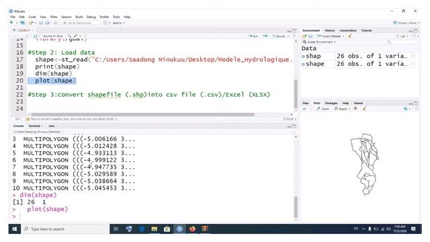Screen dimensions: 430x242
Task: Click the editor horizontal scrollbar
Action: click(x=142, y=114)
